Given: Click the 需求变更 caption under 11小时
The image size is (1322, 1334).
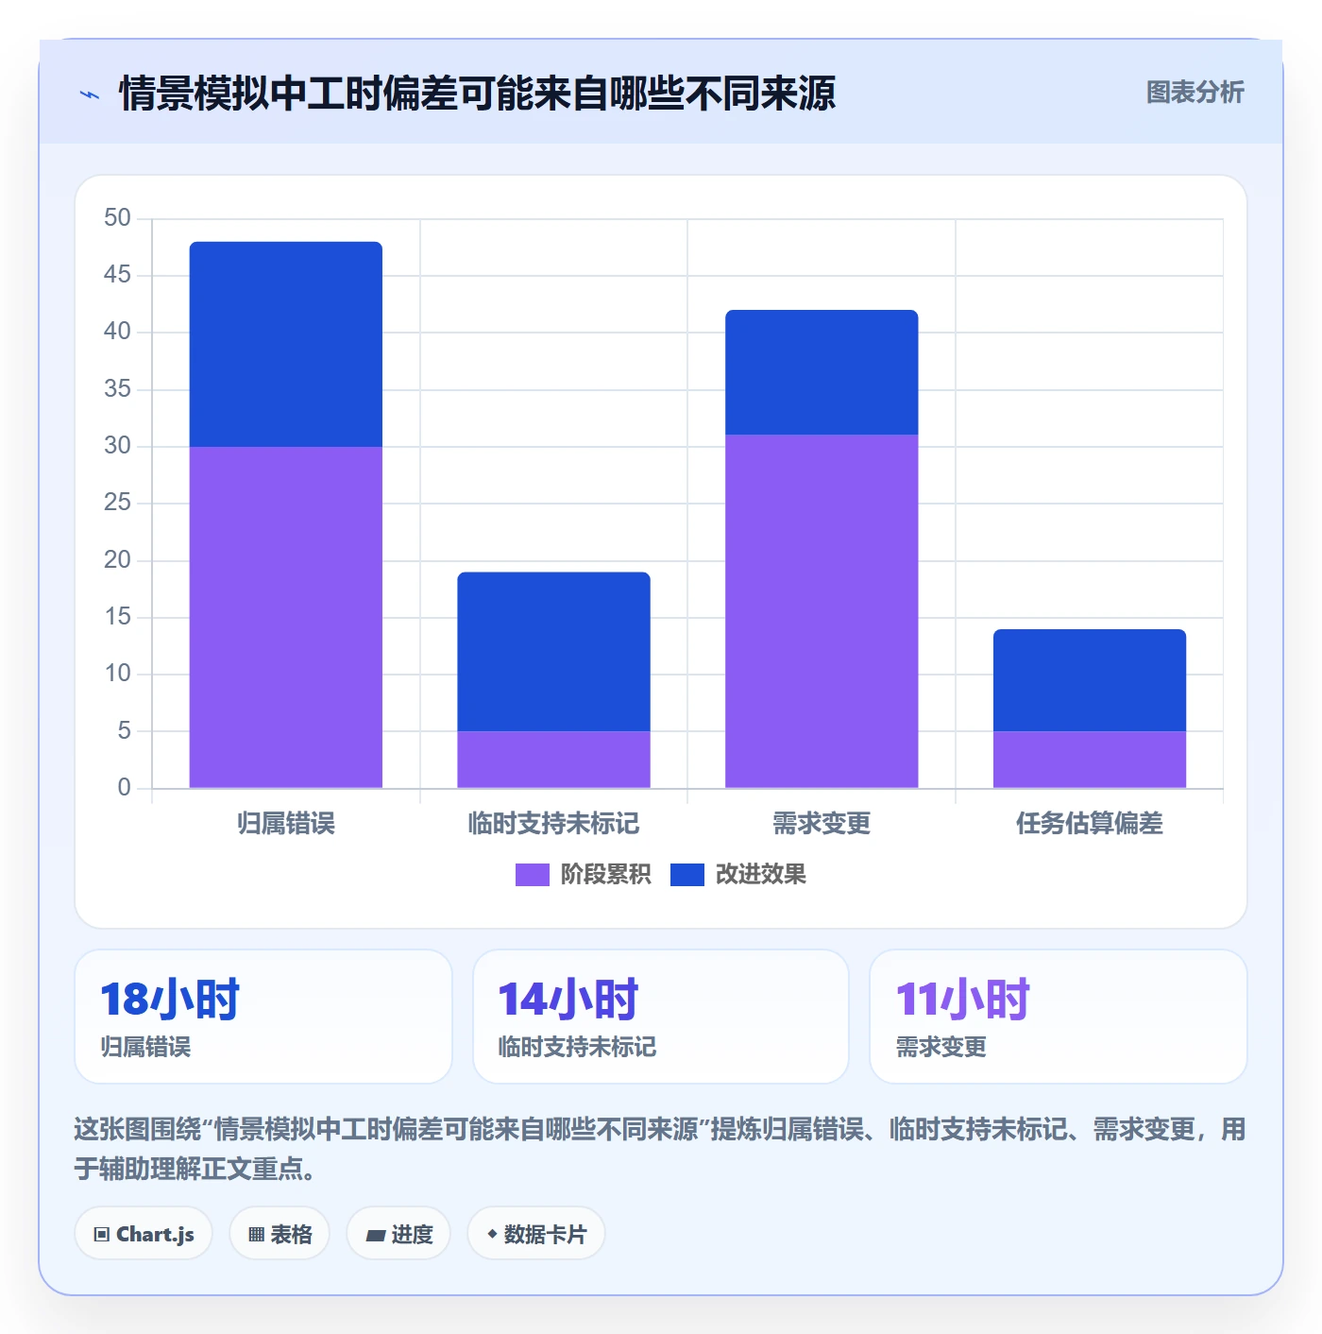Looking at the screenshot, I should (941, 1047).
